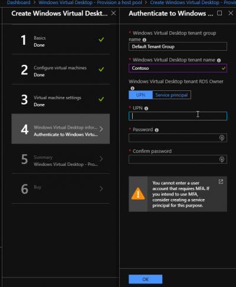
Task: Click tenant group name input field
Action: [x=178, y=47]
